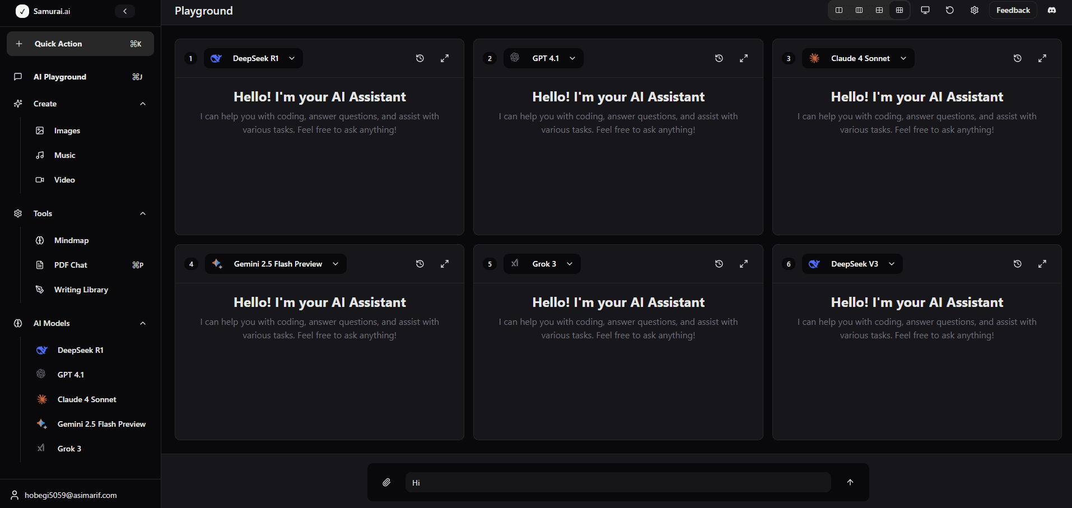Viewport: 1072px width, 508px height.
Task: Go to AI Playground in sidebar
Action: 60,77
